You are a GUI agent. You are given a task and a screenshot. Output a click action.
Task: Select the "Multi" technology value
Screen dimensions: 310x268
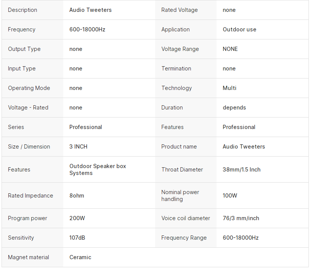[230, 88]
